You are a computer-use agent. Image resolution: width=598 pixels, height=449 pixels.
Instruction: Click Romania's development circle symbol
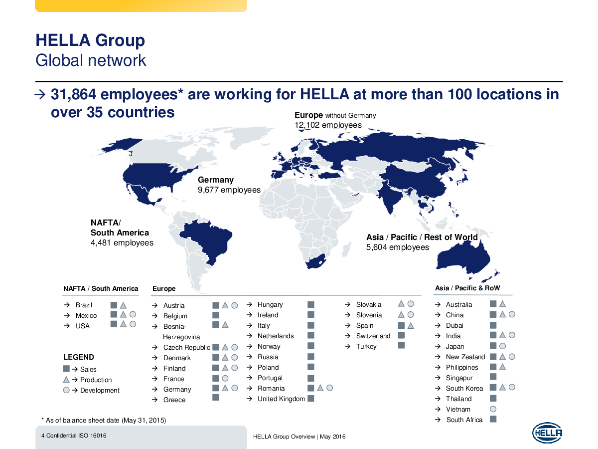(330, 388)
